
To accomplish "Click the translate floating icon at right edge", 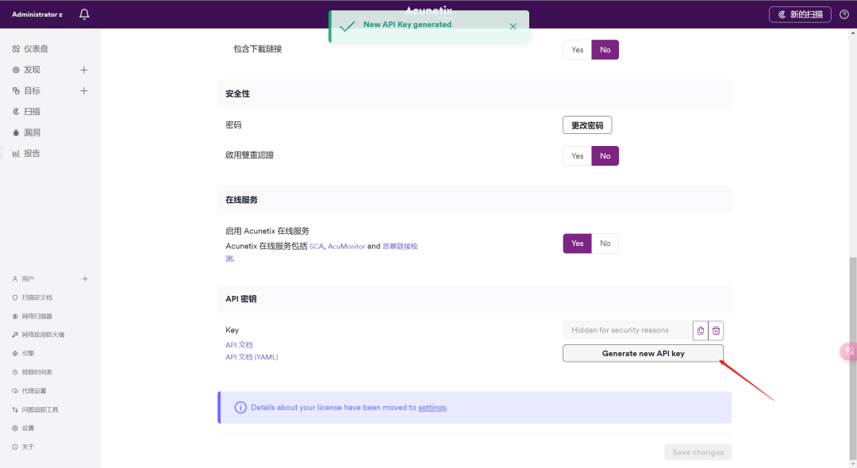I will 848,351.
